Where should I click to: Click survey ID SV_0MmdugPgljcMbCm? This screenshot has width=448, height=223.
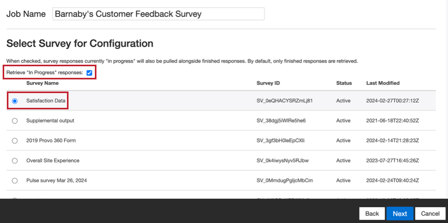click(285, 180)
